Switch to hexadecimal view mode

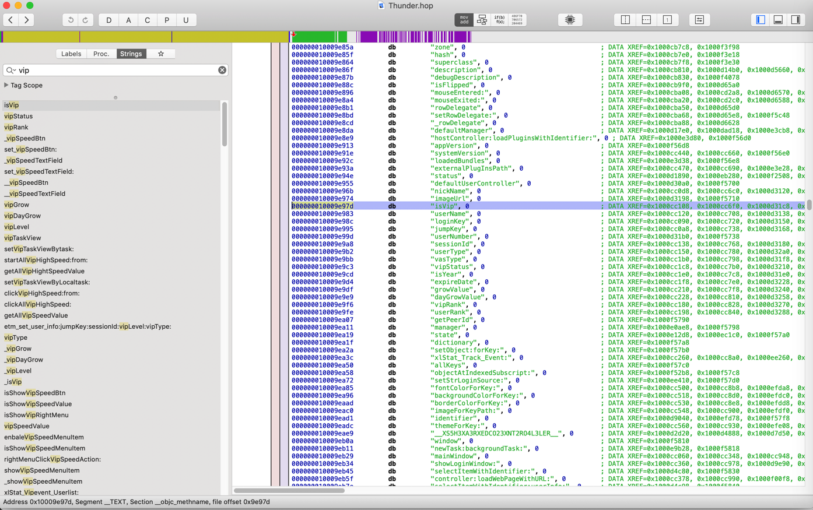click(x=517, y=20)
